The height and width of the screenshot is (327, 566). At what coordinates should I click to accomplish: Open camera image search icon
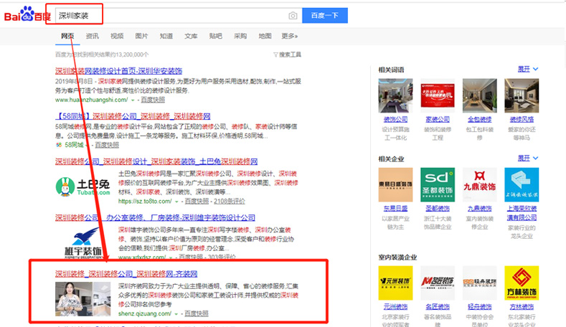click(293, 16)
